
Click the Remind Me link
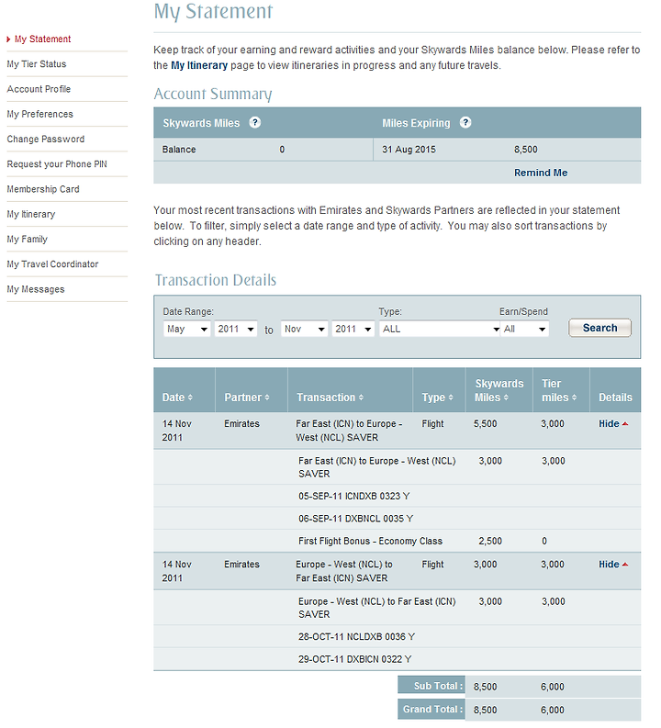(x=541, y=173)
